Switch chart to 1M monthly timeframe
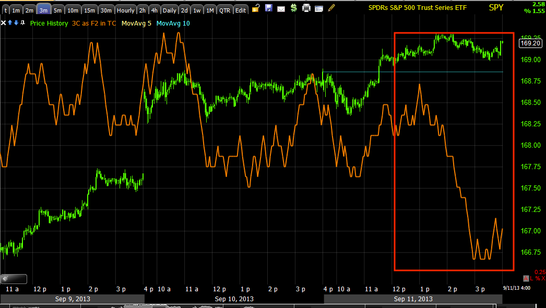This screenshot has width=546, height=308. click(210, 10)
